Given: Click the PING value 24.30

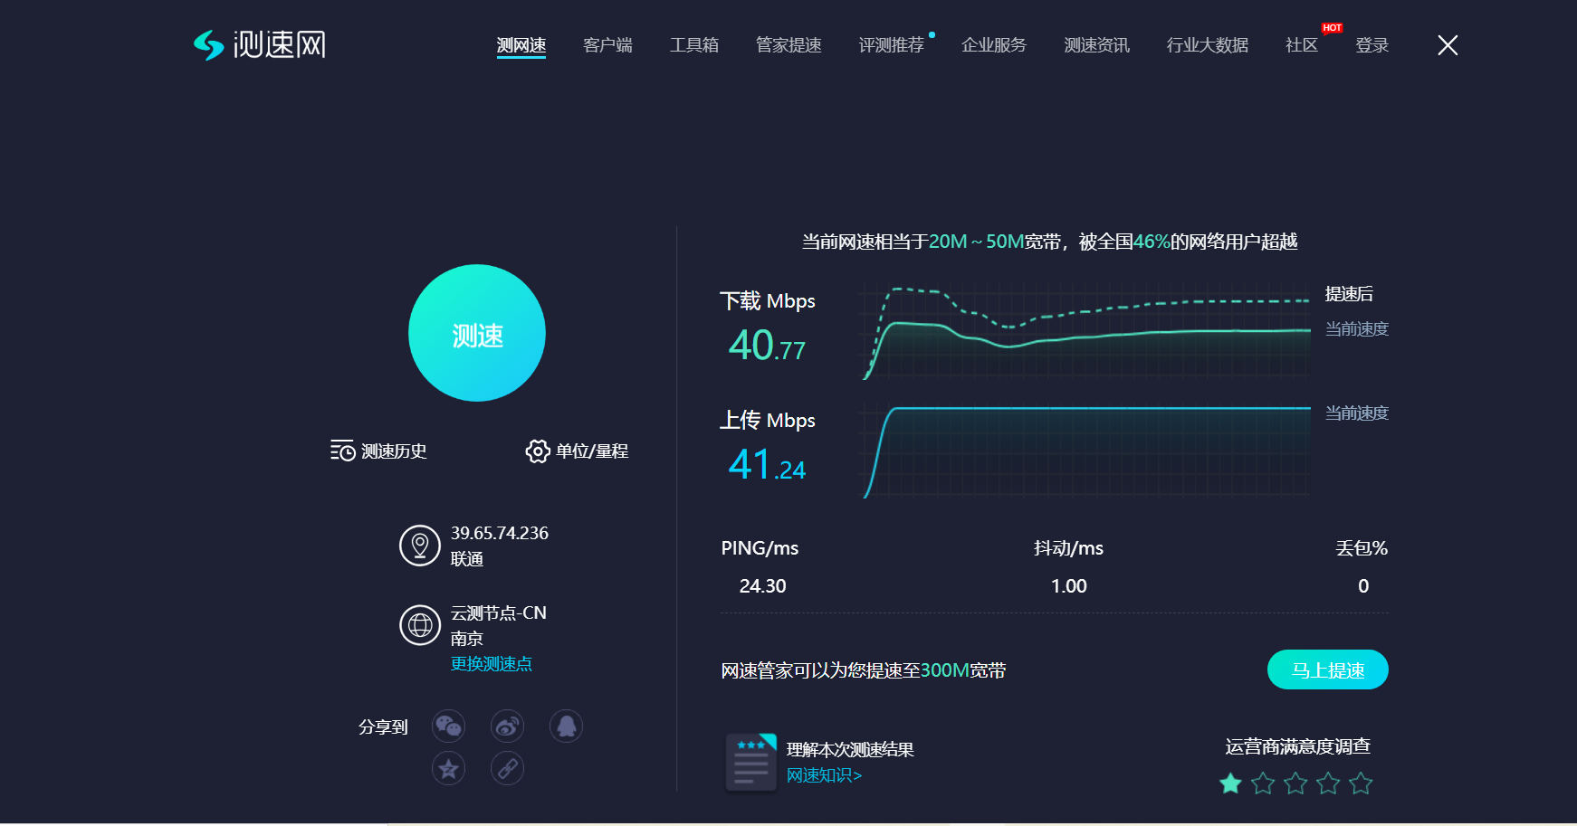Looking at the screenshot, I should coord(763,586).
